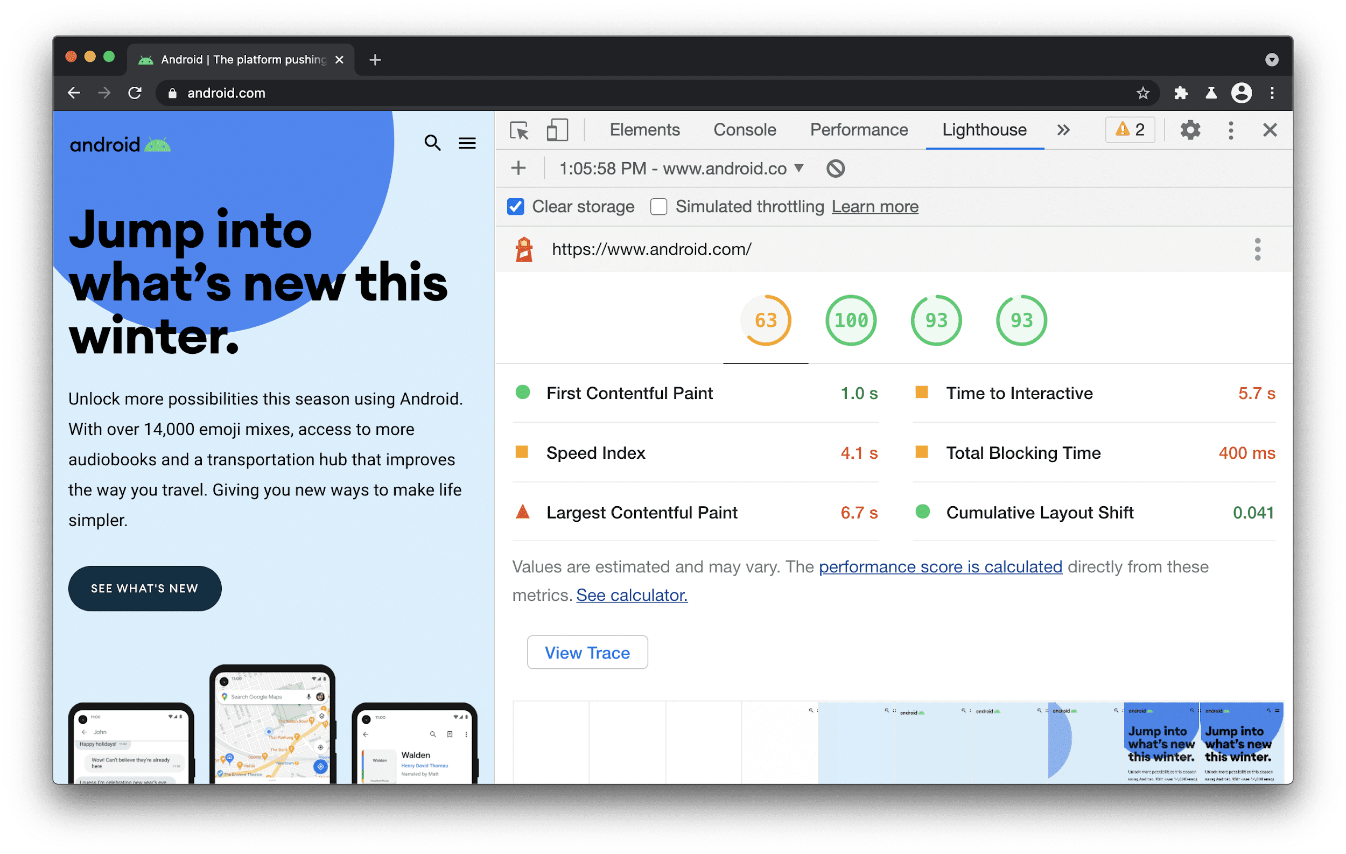
Task: Click the DevTools vertical dots menu icon
Action: (1230, 130)
